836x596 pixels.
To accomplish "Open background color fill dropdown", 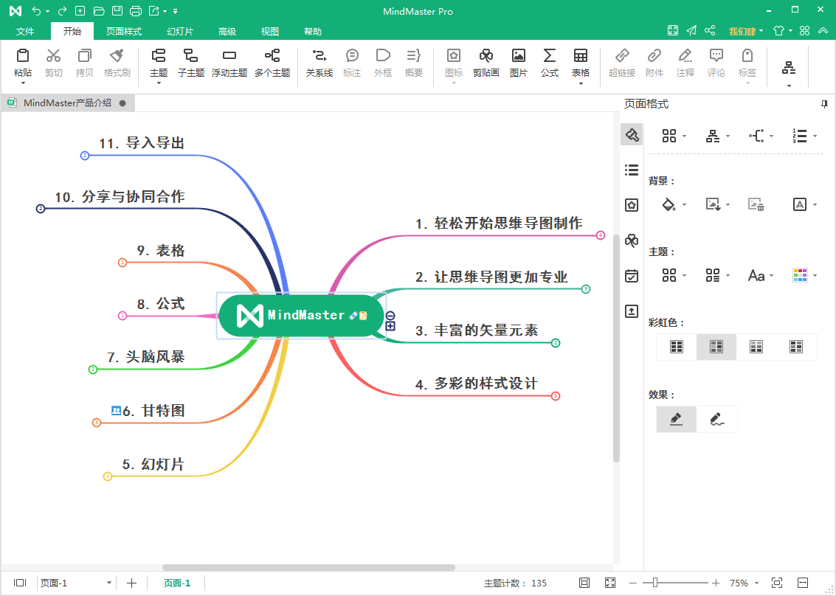I will 685,205.
